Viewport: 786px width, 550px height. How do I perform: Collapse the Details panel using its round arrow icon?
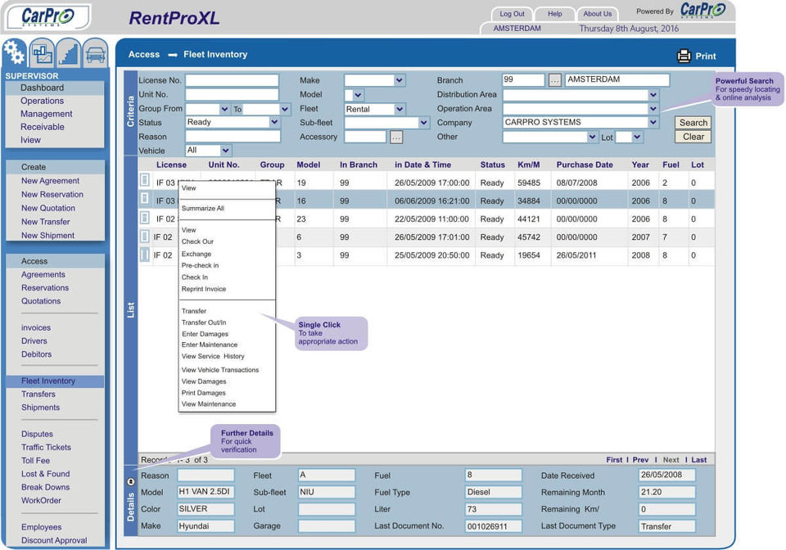click(130, 482)
